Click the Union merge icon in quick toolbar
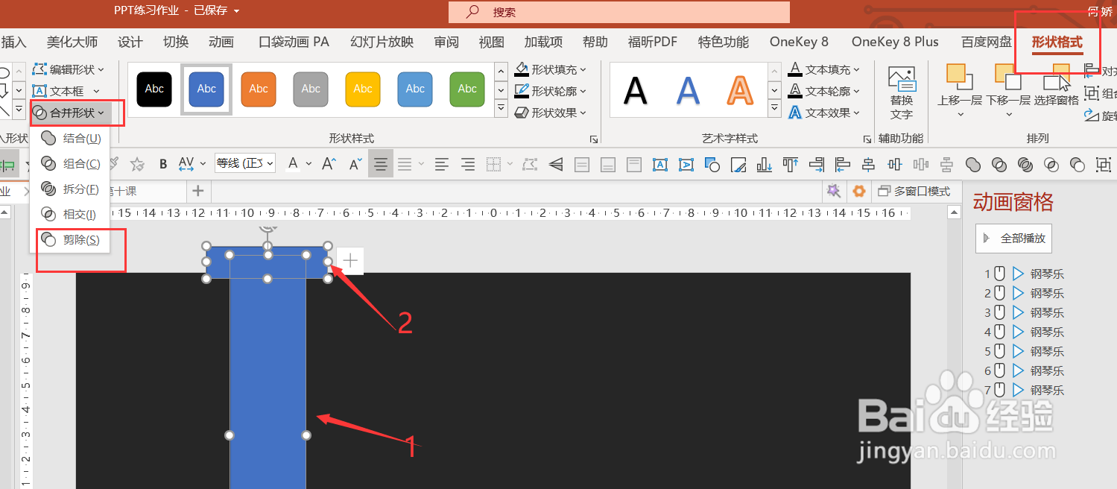 [x=972, y=165]
